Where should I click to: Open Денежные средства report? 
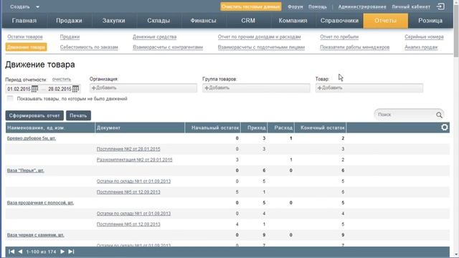point(155,37)
